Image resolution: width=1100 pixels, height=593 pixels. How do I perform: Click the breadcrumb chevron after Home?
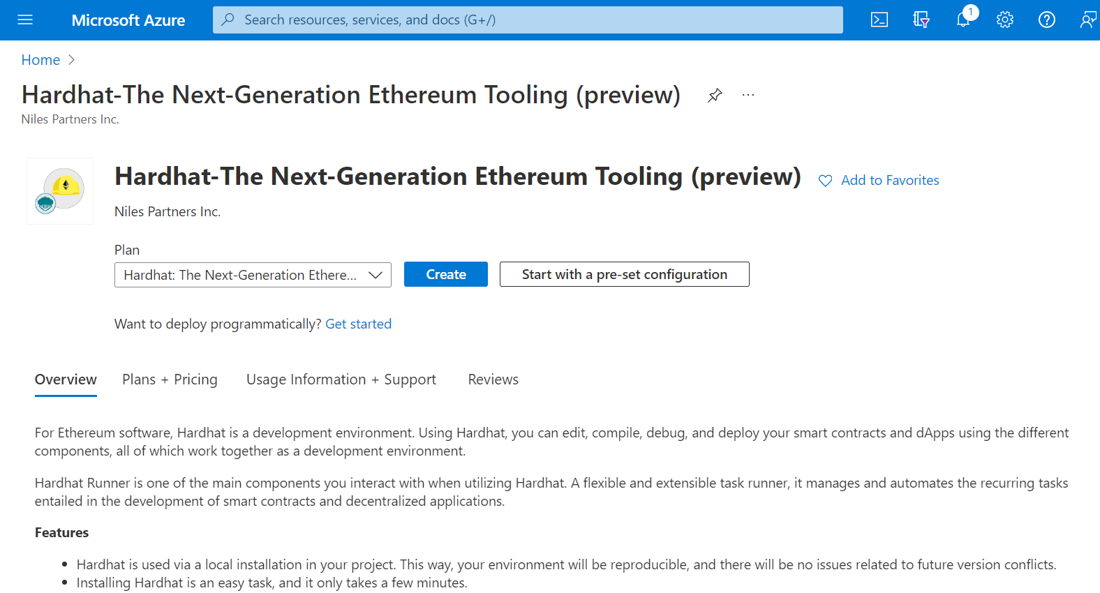pyautogui.click(x=71, y=60)
